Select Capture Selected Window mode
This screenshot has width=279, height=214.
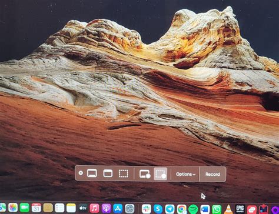[108, 173]
